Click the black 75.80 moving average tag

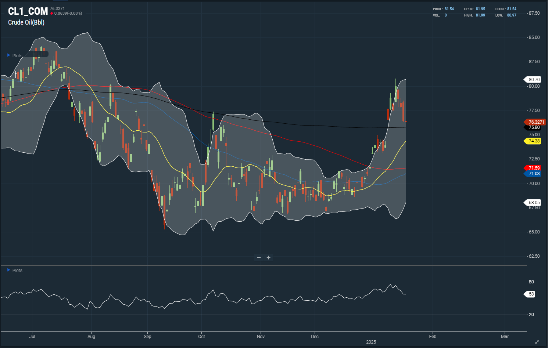[x=533, y=128]
